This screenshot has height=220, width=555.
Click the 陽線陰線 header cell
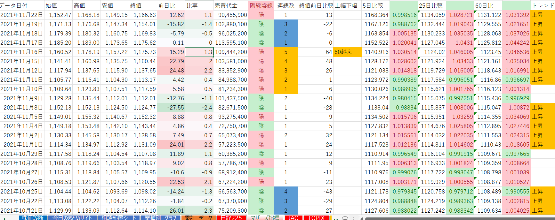[x=261, y=5]
